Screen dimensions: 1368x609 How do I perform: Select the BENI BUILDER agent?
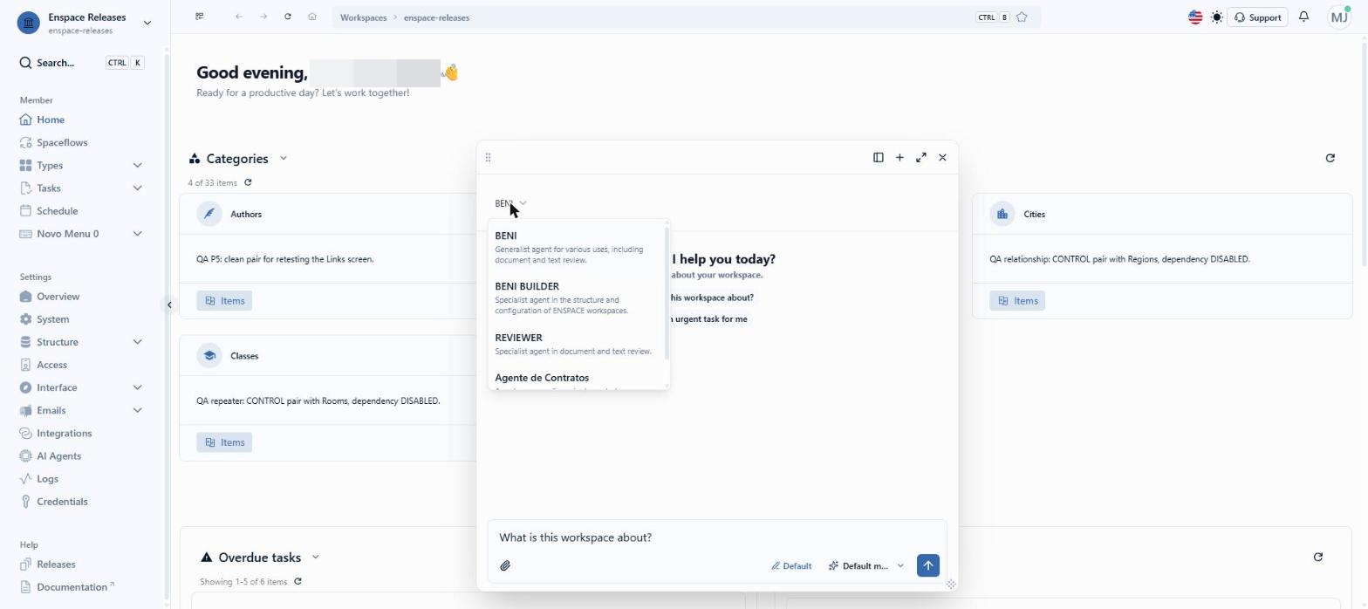[576, 298]
